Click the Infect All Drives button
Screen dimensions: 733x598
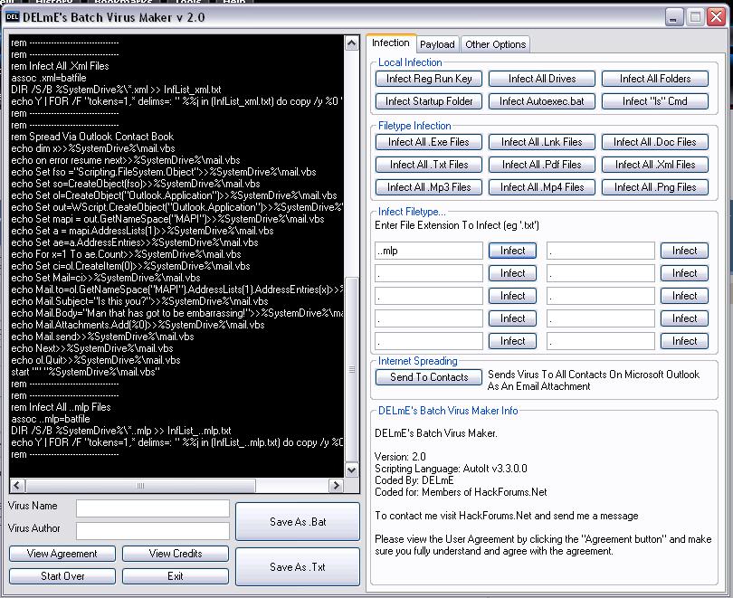coord(542,79)
